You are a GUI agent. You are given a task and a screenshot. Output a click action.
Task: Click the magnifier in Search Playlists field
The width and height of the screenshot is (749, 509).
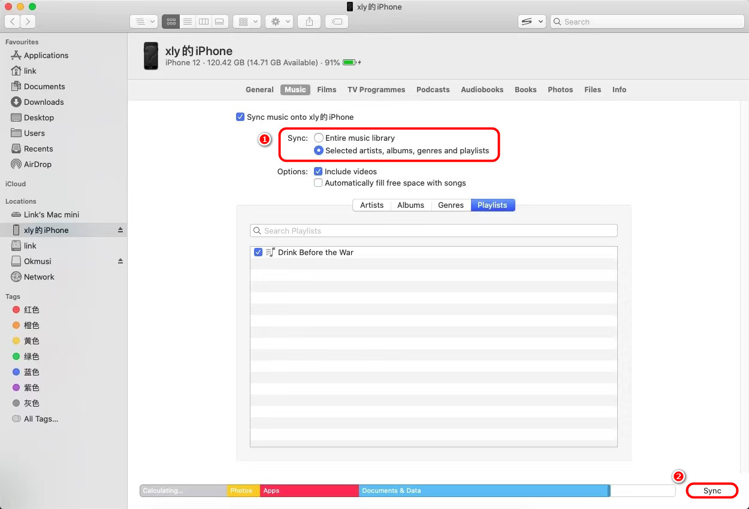[x=258, y=231]
